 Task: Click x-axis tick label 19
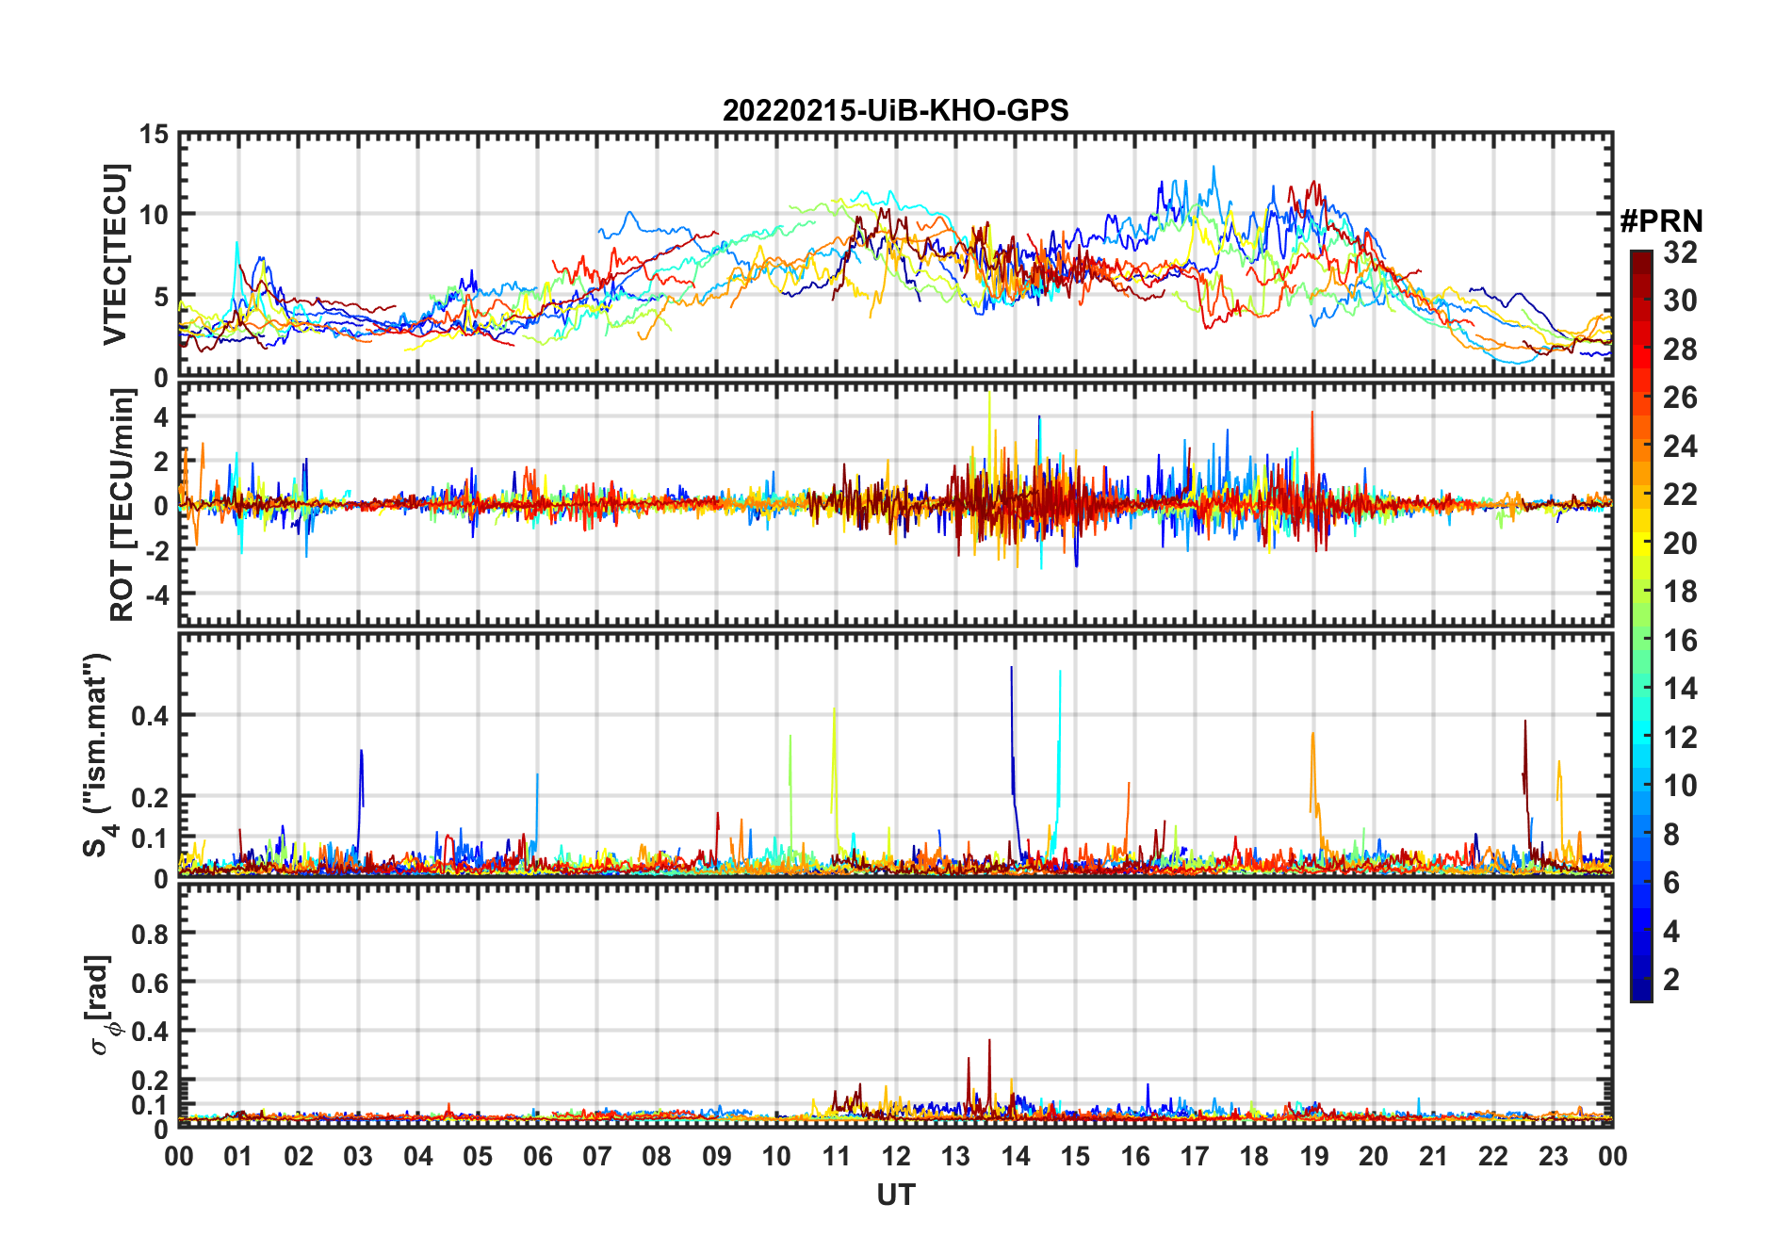pyautogui.click(x=1314, y=1157)
